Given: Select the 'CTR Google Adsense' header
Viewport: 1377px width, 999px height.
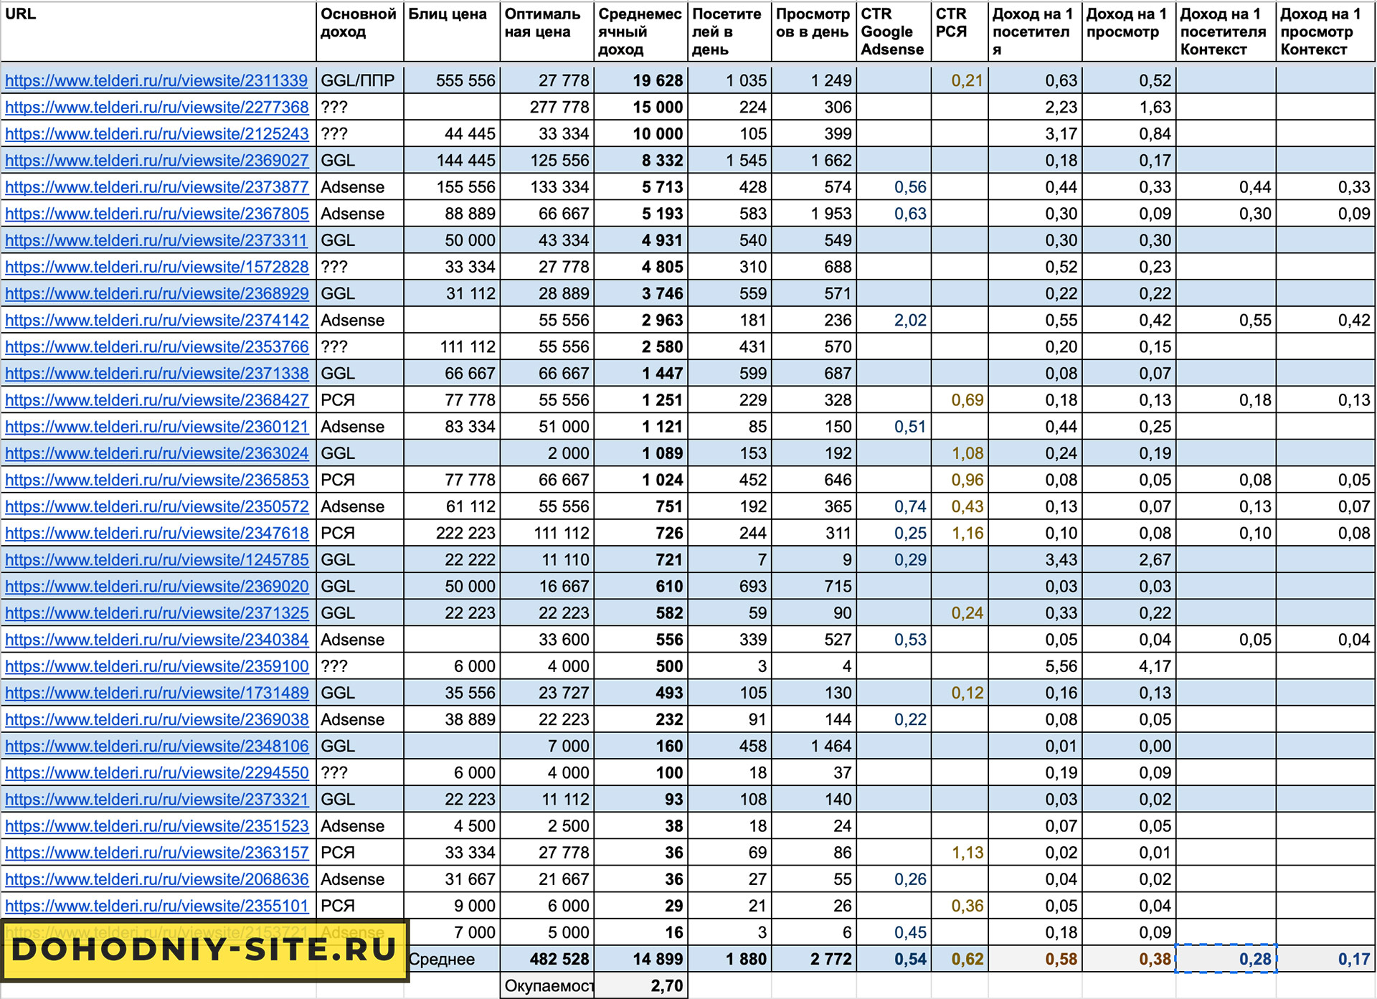Looking at the screenshot, I should 894,32.
